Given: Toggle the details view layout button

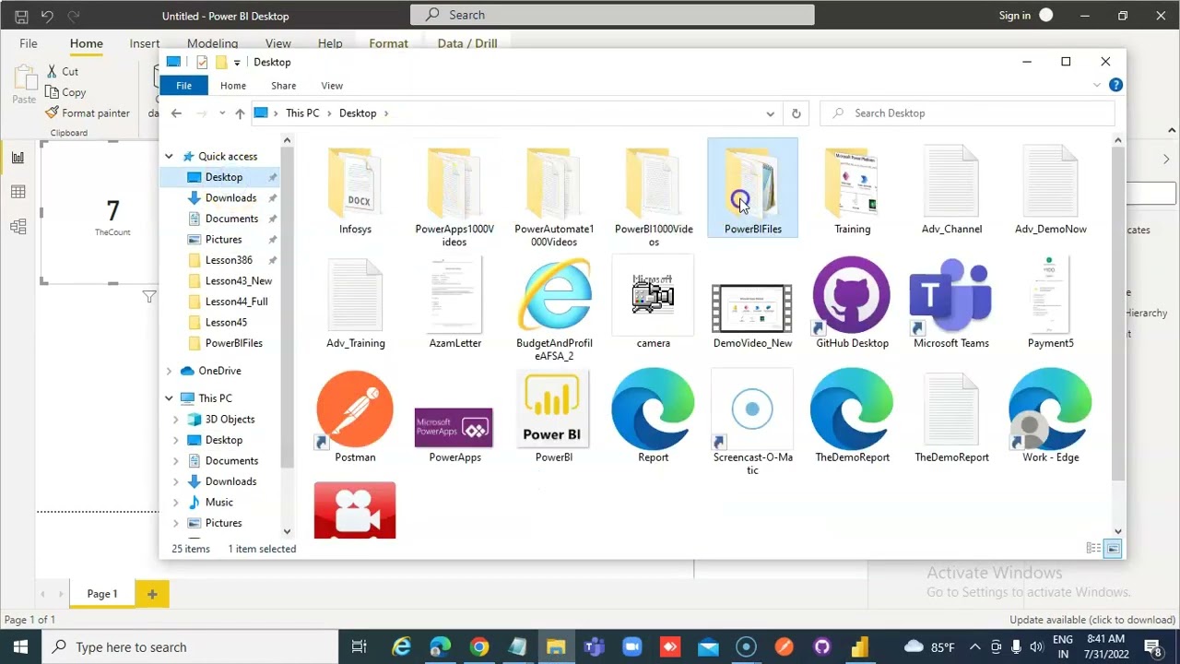Looking at the screenshot, I should [1093, 549].
